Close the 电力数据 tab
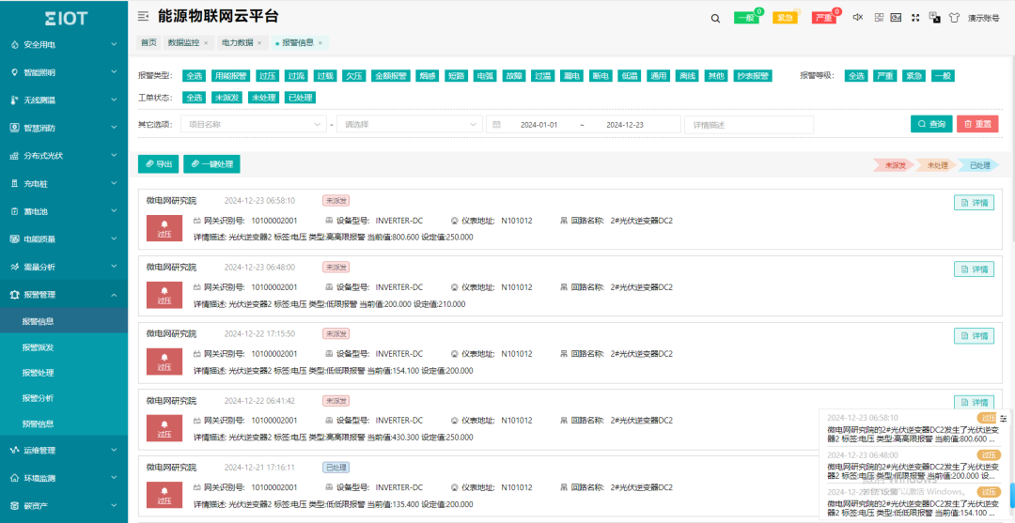Viewport: 1015px width, 523px height. click(259, 42)
